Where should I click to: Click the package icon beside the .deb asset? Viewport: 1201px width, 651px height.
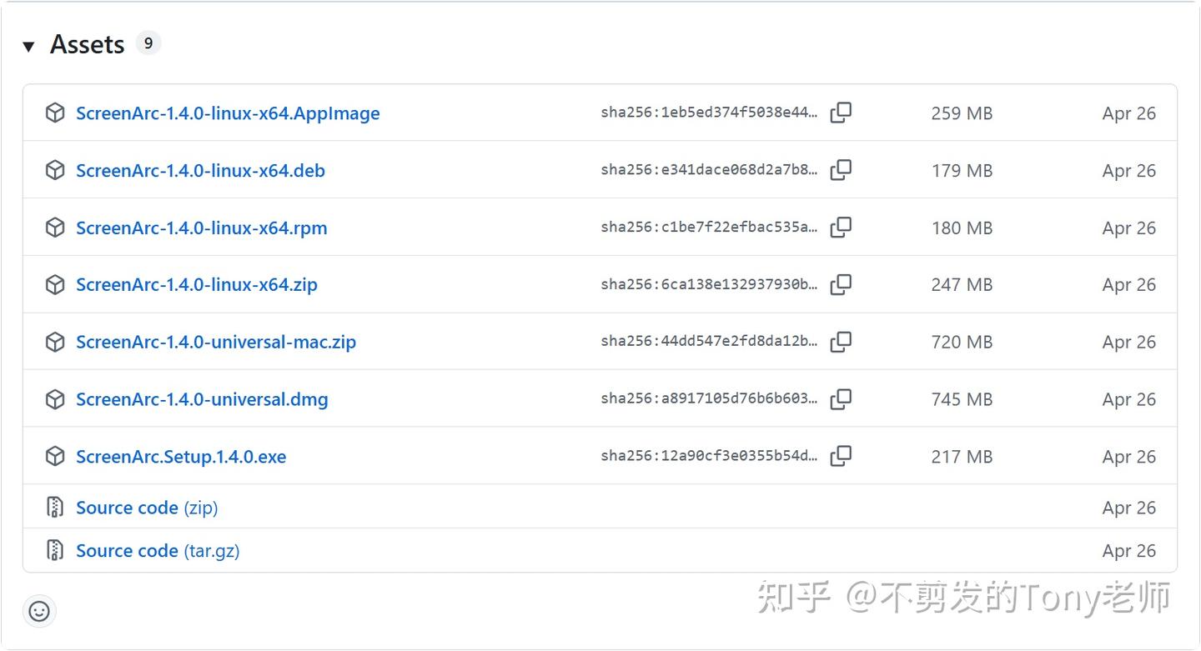pos(55,171)
